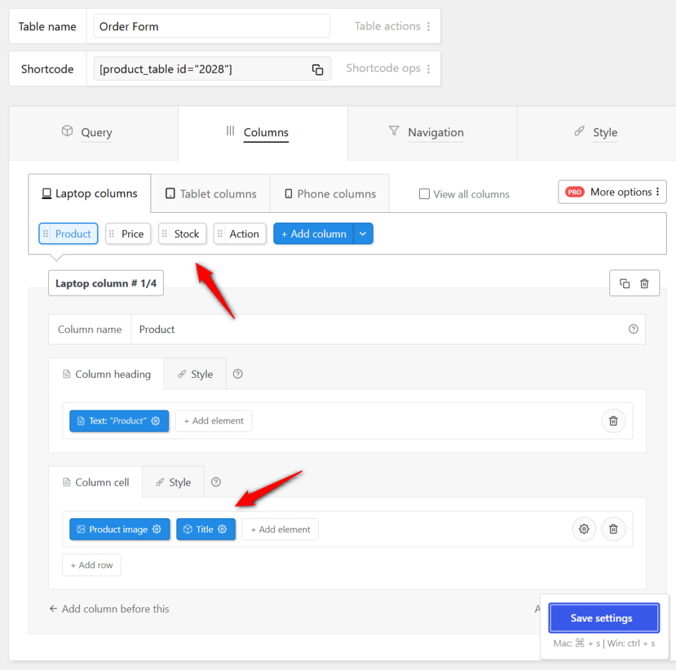676x670 pixels.
Task: Open help icon for Column name
Action: (x=633, y=329)
